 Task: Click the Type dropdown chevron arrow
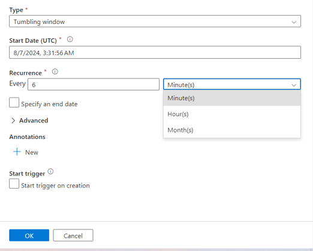click(x=294, y=22)
